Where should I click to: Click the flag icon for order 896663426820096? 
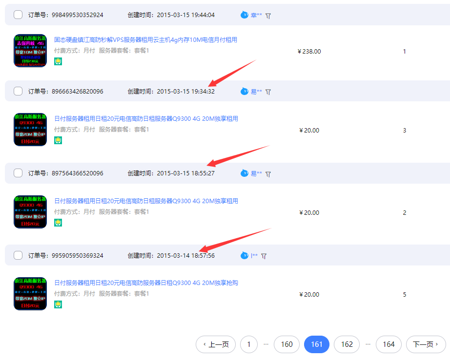tap(268, 92)
